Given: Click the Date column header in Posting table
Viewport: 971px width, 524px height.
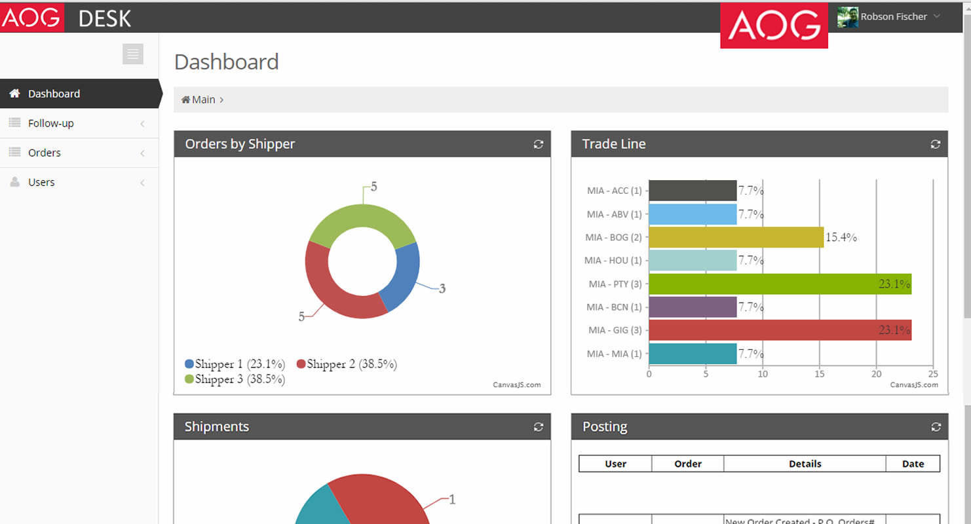Looking at the screenshot, I should tap(913, 464).
